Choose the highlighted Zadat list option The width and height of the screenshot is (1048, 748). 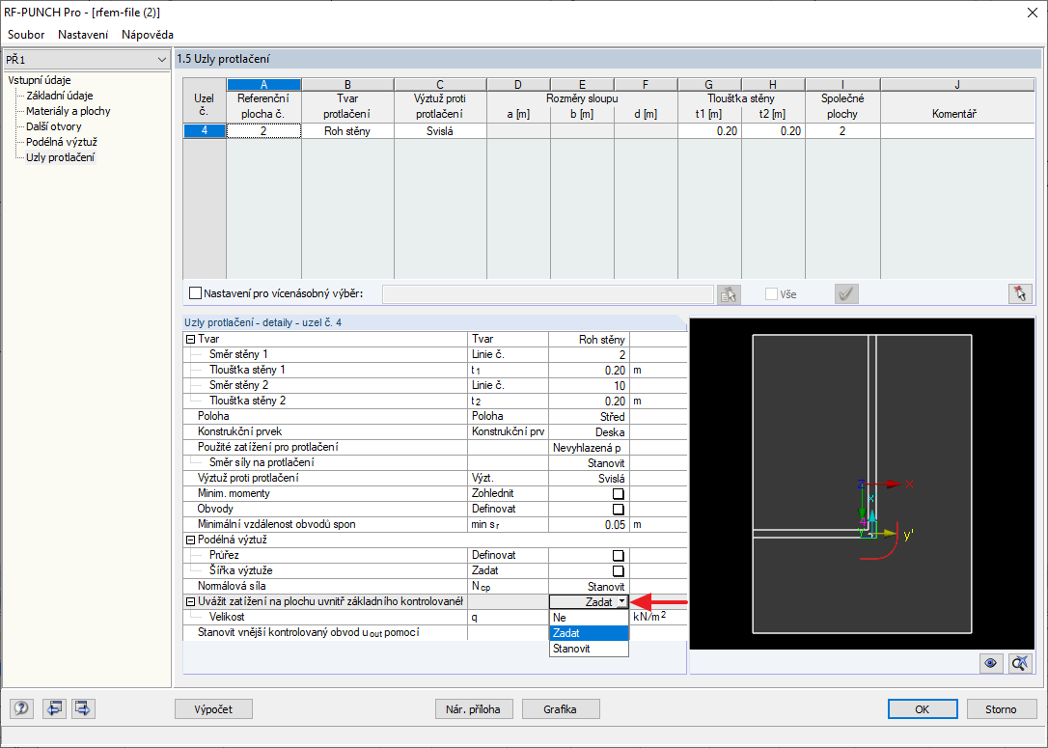pyautogui.click(x=589, y=633)
